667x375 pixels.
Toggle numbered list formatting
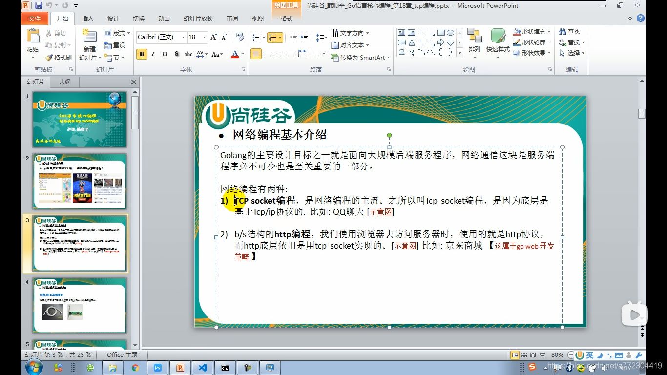pos(272,37)
